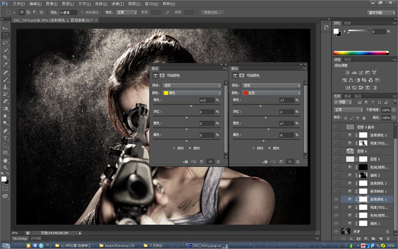Click the 青色 (Cyan) slider in the yellow (黄色) panel

coord(192,106)
